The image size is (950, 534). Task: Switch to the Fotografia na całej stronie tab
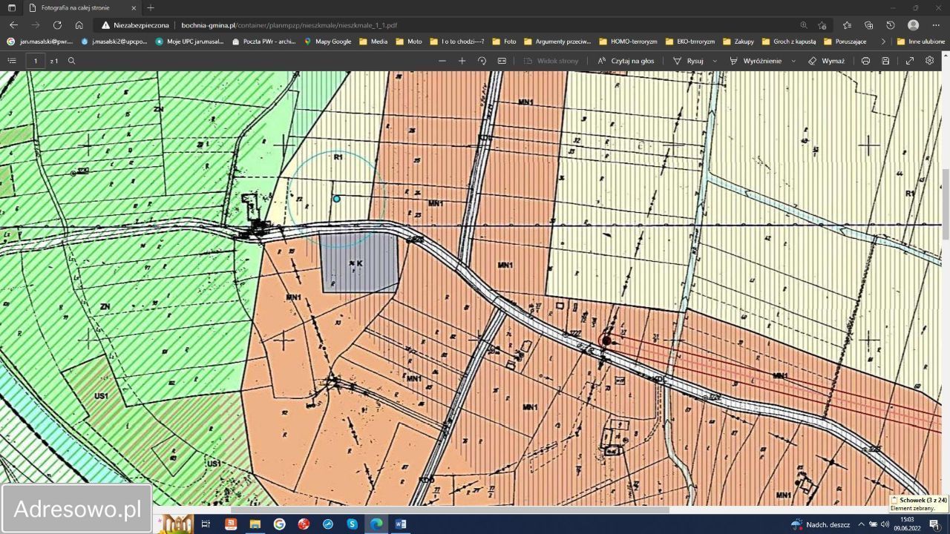pos(74,7)
